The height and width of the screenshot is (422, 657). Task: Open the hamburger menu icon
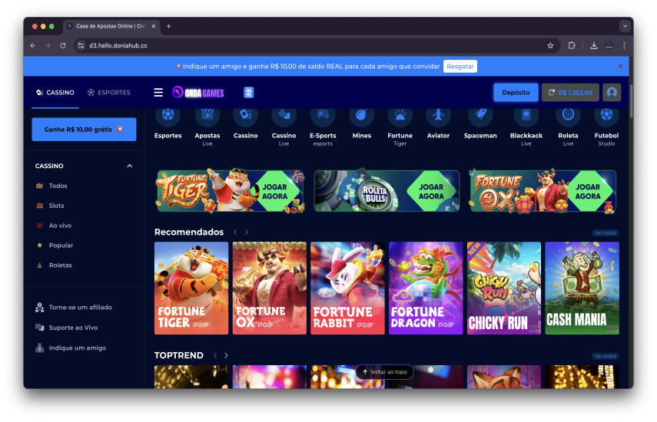coord(158,93)
